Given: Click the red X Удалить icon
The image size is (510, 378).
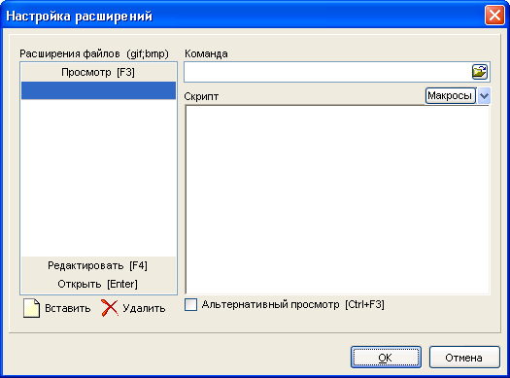Looking at the screenshot, I should [110, 308].
